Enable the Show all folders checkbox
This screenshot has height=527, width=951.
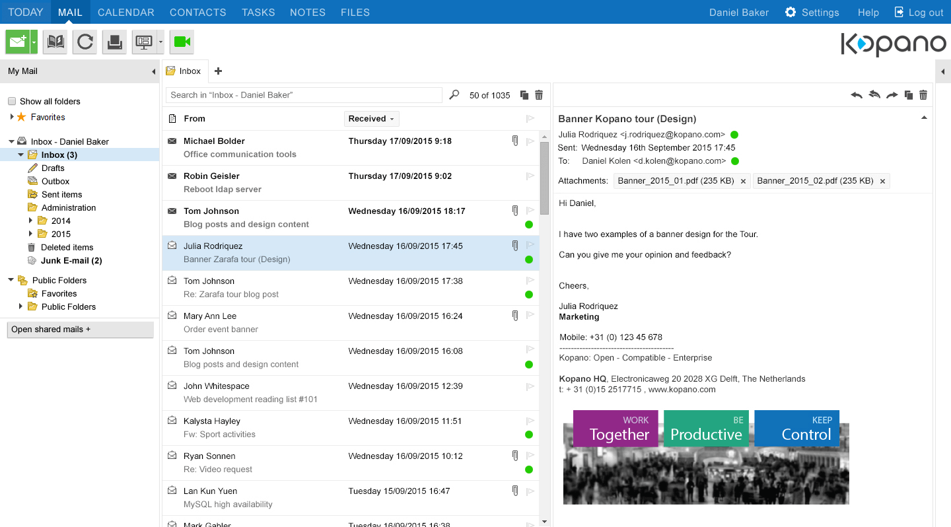coord(12,101)
